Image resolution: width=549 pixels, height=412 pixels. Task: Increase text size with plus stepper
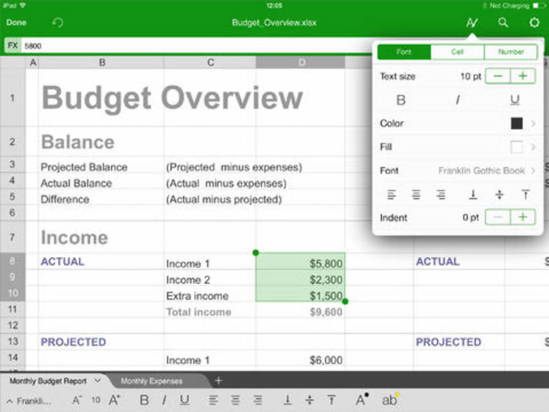[522, 76]
